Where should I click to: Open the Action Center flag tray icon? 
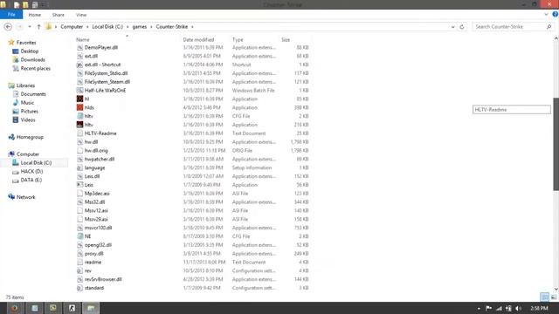click(x=489, y=308)
